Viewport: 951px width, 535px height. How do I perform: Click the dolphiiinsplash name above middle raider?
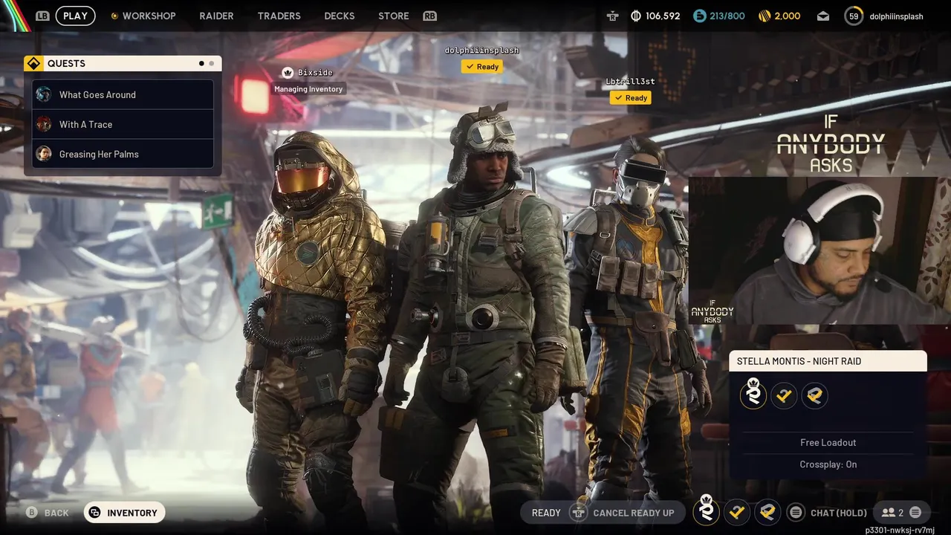click(x=481, y=50)
